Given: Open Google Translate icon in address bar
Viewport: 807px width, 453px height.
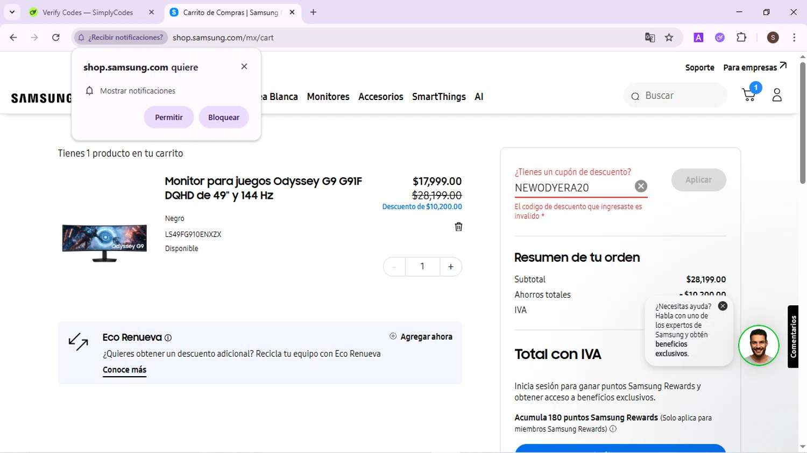Looking at the screenshot, I should (x=650, y=38).
